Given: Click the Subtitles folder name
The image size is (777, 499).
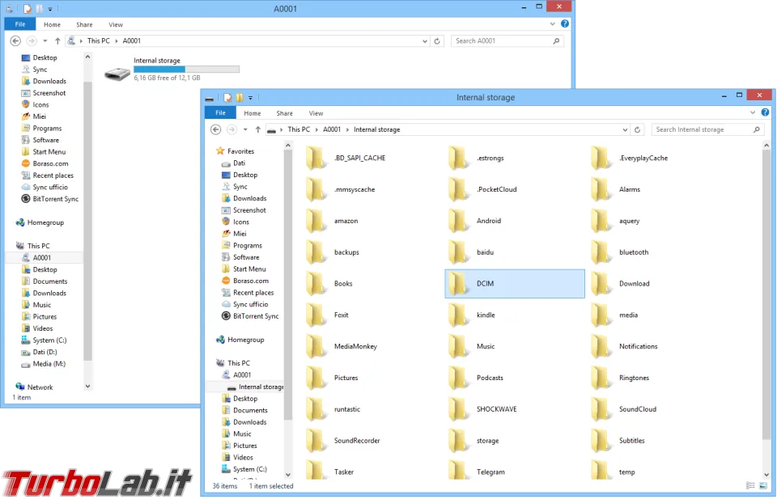Looking at the screenshot, I should pos(632,441).
